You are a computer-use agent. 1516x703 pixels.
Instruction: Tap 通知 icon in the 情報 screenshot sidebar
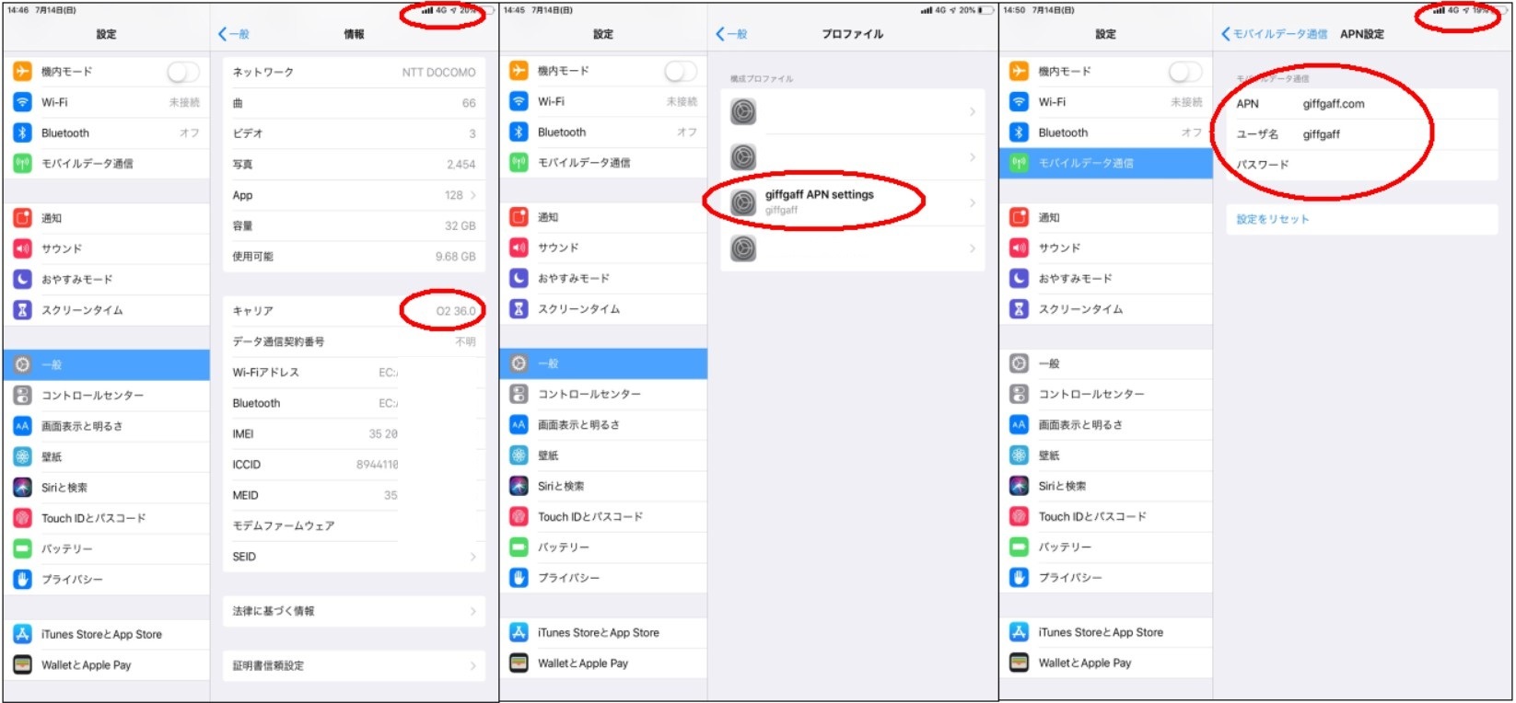click(22, 218)
